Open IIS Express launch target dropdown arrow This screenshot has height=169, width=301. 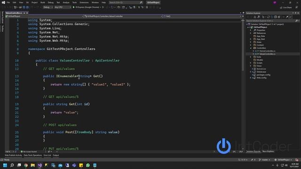click(100, 8)
